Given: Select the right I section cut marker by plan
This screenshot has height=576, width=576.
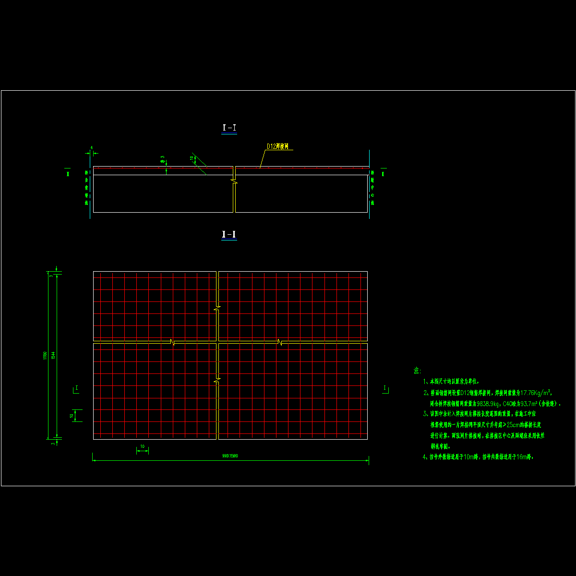Looking at the screenshot, I should pos(385,389).
